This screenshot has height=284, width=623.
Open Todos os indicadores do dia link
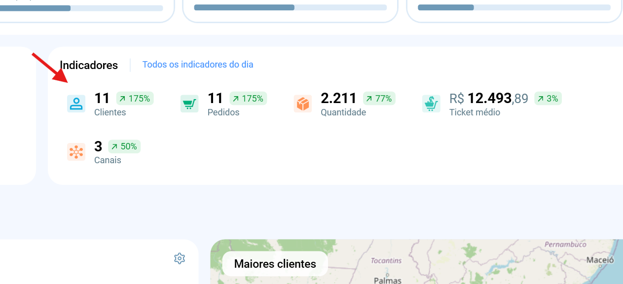(x=198, y=65)
